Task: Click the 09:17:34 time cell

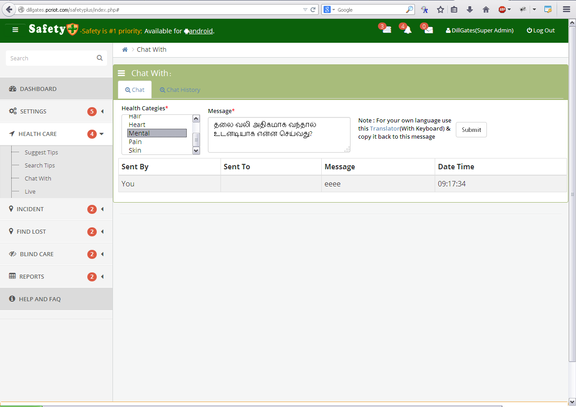Action: point(501,184)
